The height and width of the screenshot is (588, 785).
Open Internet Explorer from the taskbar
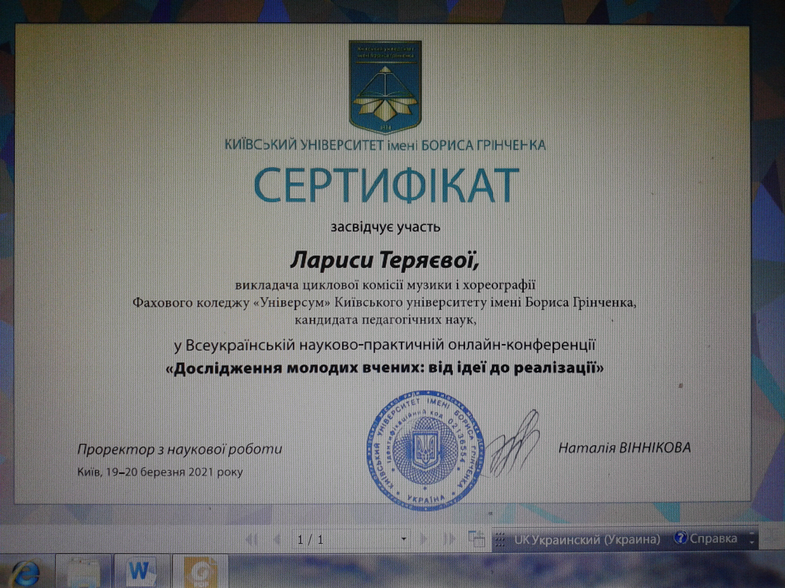(25, 573)
